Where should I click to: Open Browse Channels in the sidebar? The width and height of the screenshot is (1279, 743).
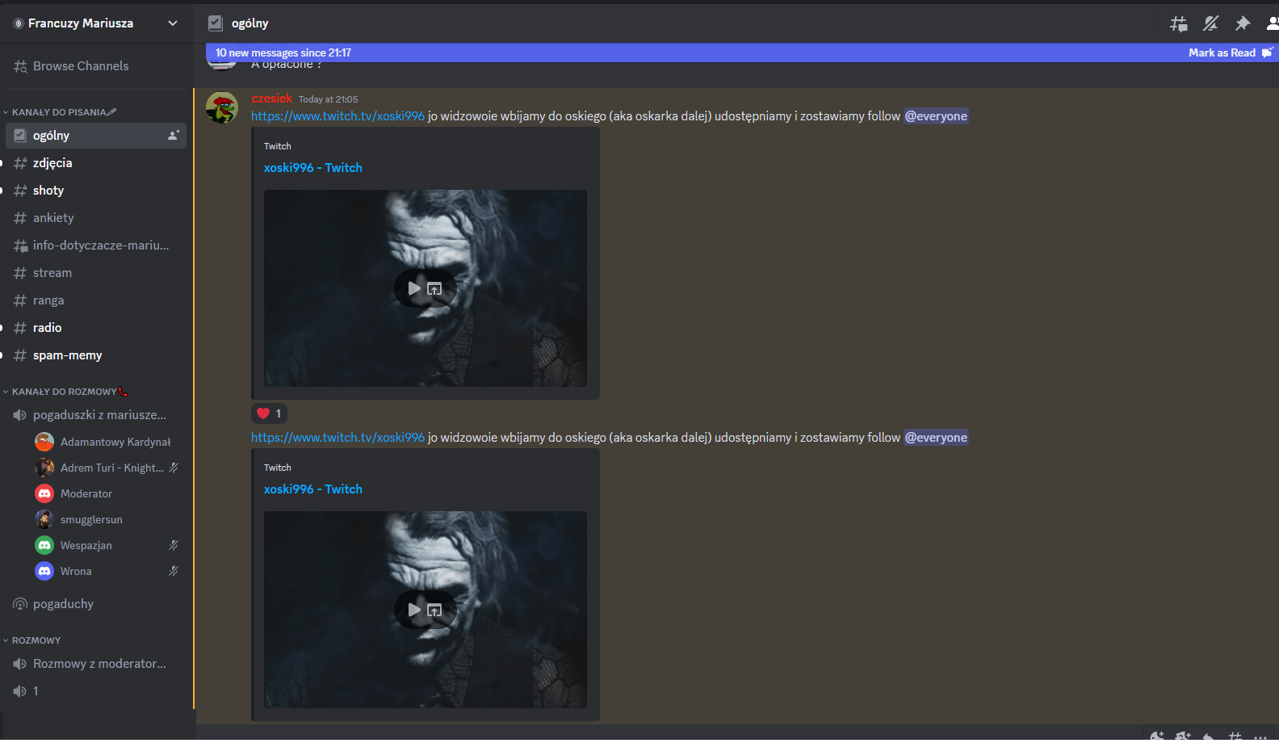80,66
